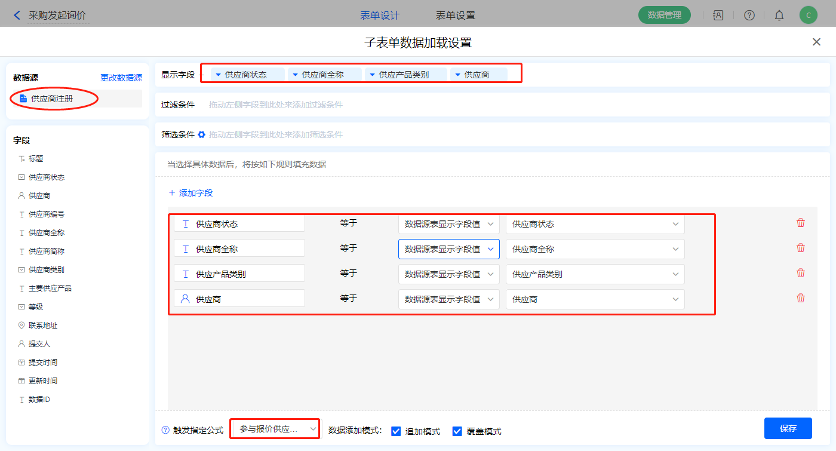Open the 供应商全称 display field chip dropdown
The height and width of the screenshot is (451, 836).
295,75
